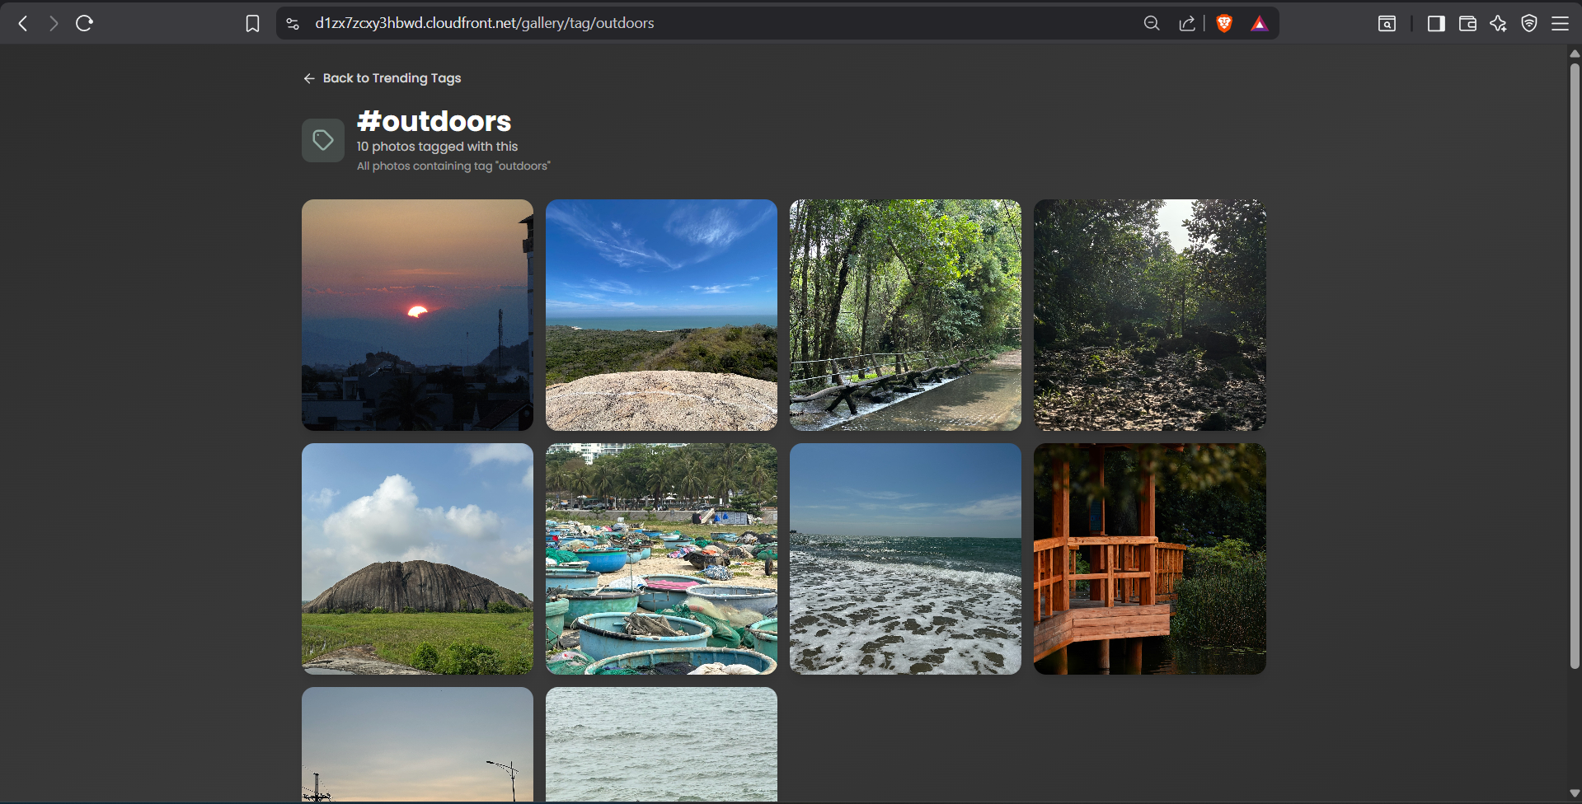Click the share icon in address bar
1582x804 pixels.
pyautogui.click(x=1186, y=23)
